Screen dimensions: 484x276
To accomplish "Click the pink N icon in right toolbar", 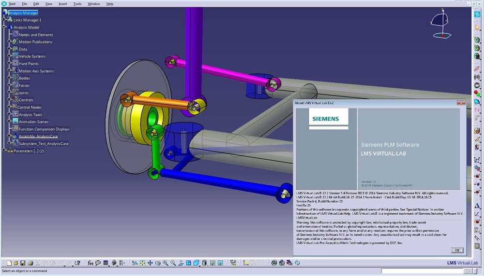I will click(477, 110).
